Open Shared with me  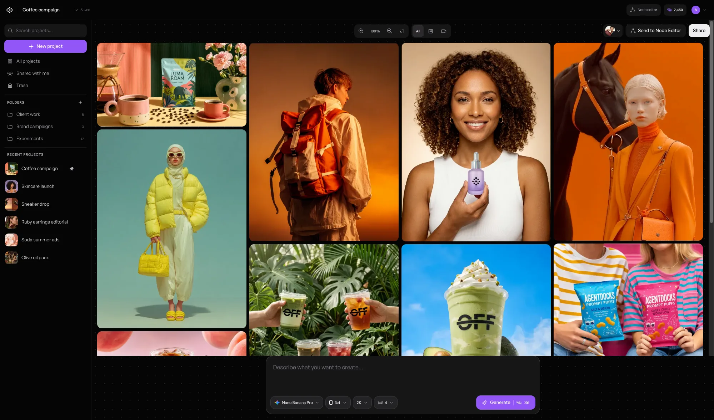[45, 73]
